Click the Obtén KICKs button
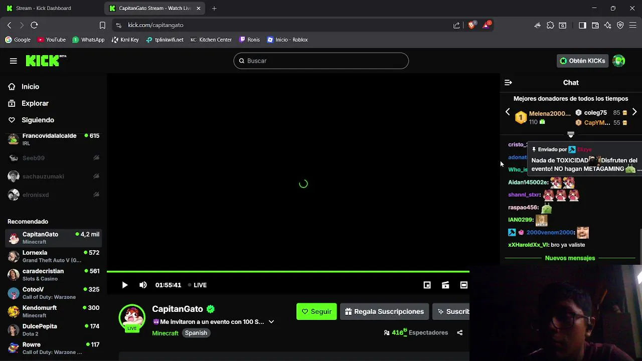This screenshot has width=642, height=361. [583, 61]
